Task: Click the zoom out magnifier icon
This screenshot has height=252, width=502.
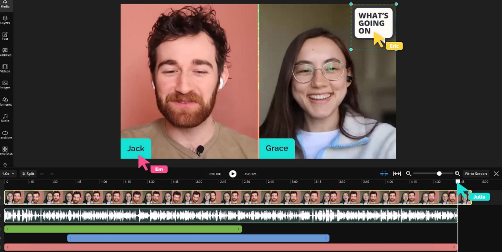Action: coord(409,173)
